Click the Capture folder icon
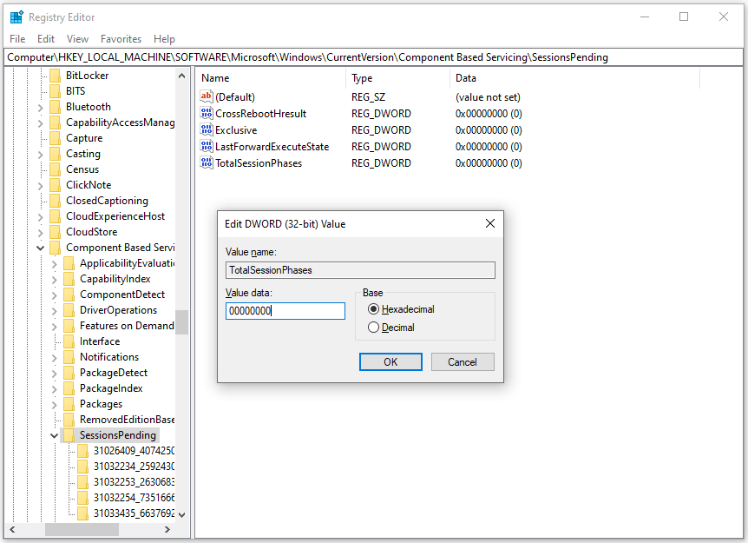This screenshot has height=543, width=748. pos(56,138)
